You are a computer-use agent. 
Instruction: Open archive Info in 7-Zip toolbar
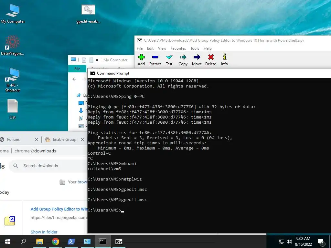coord(224,60)
